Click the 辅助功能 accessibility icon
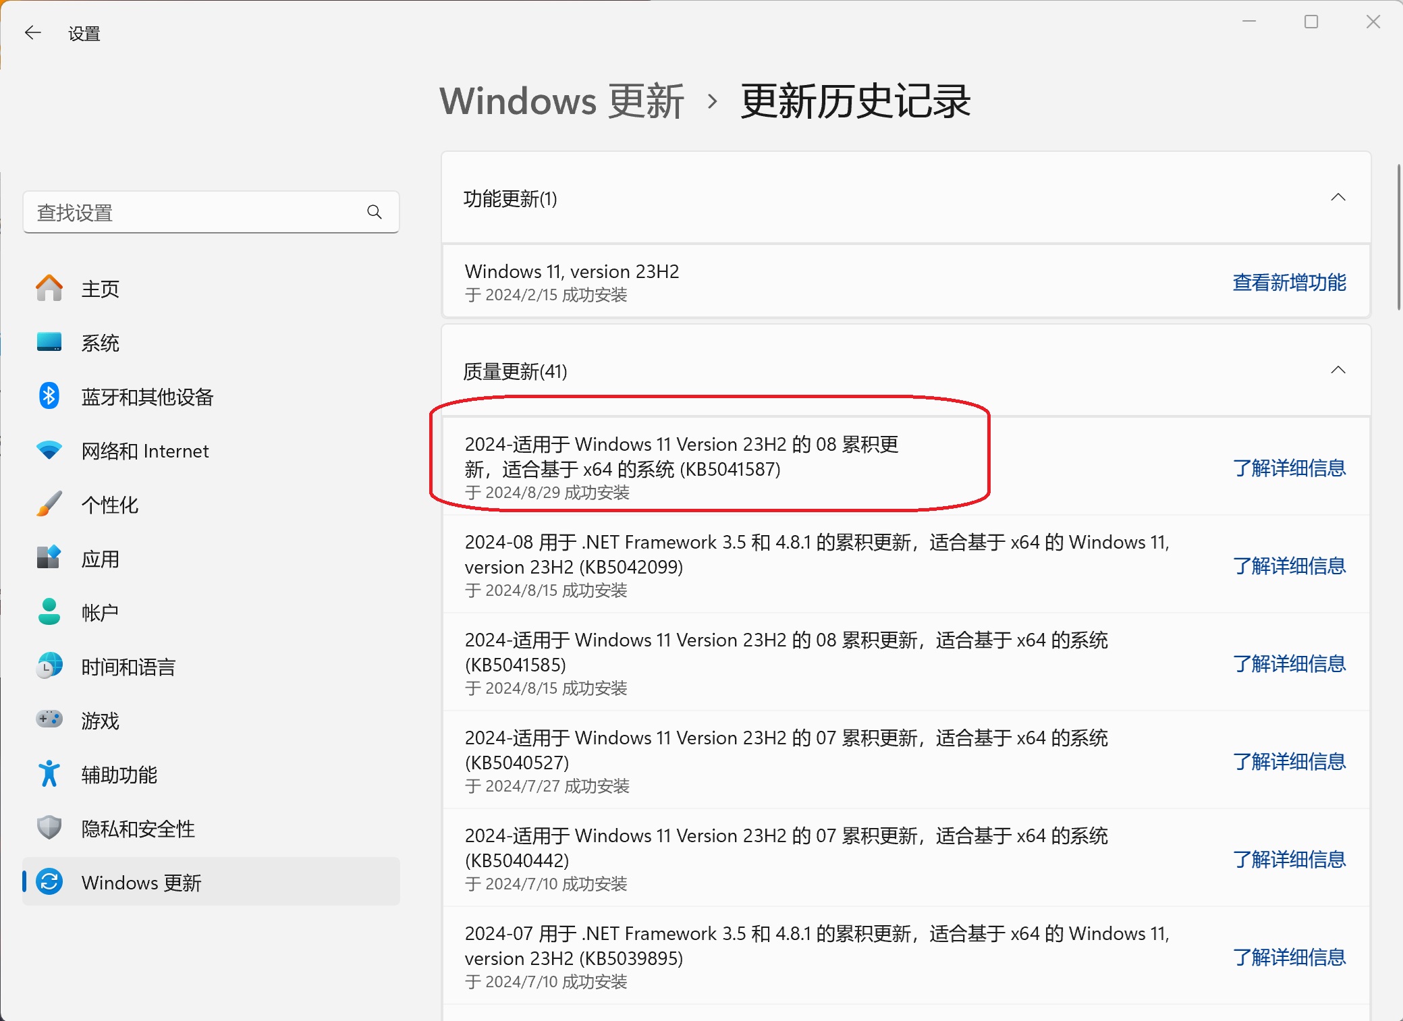1403x1021 pixels. [x=49, y=774]
